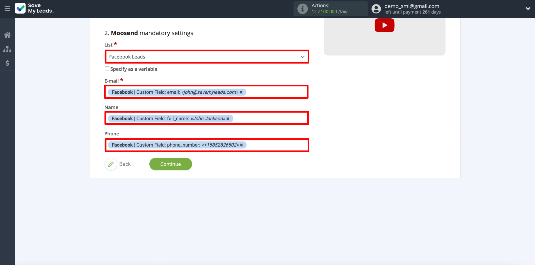535x265 pixels.
Task: Click inside the E-mail input field
Action: tap(206, 92)
